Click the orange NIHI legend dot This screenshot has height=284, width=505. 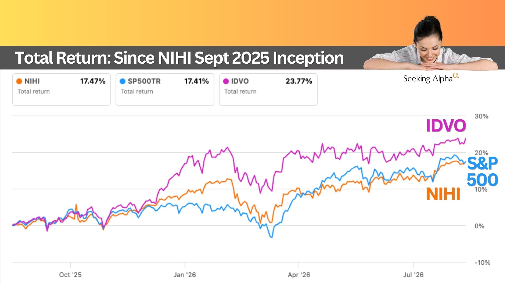pyautogui.click(x=19, y=81)
